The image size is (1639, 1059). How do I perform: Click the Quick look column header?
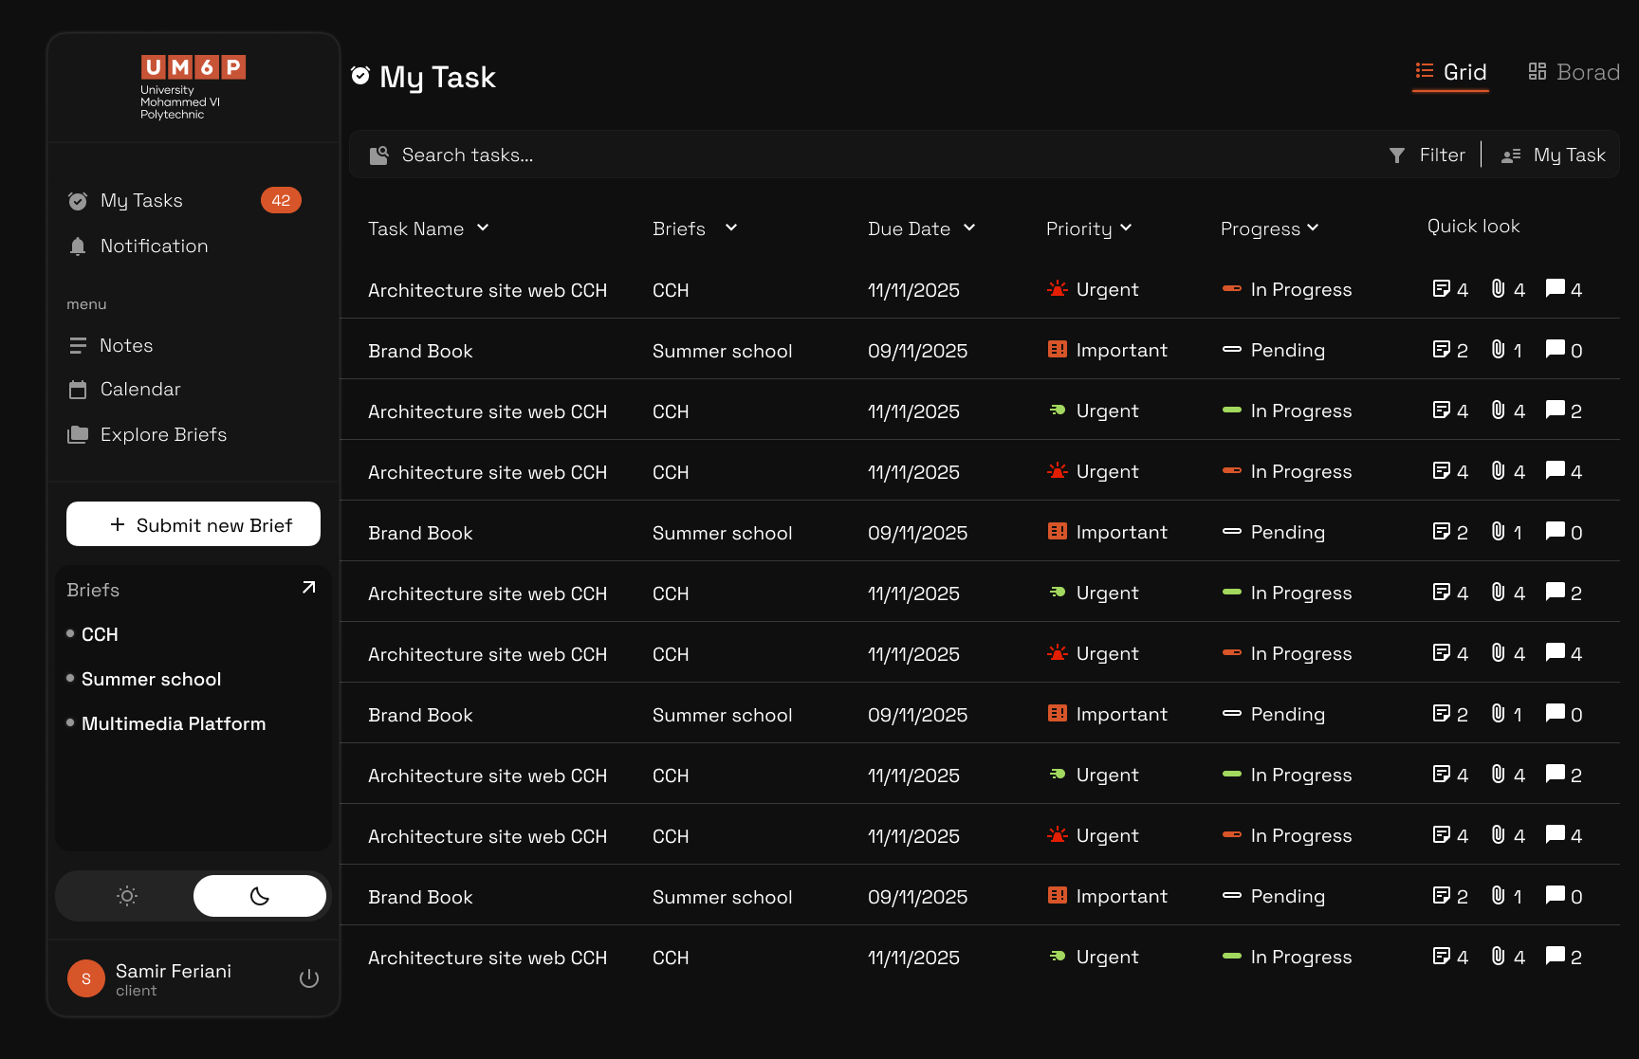tap(1473, 226)
